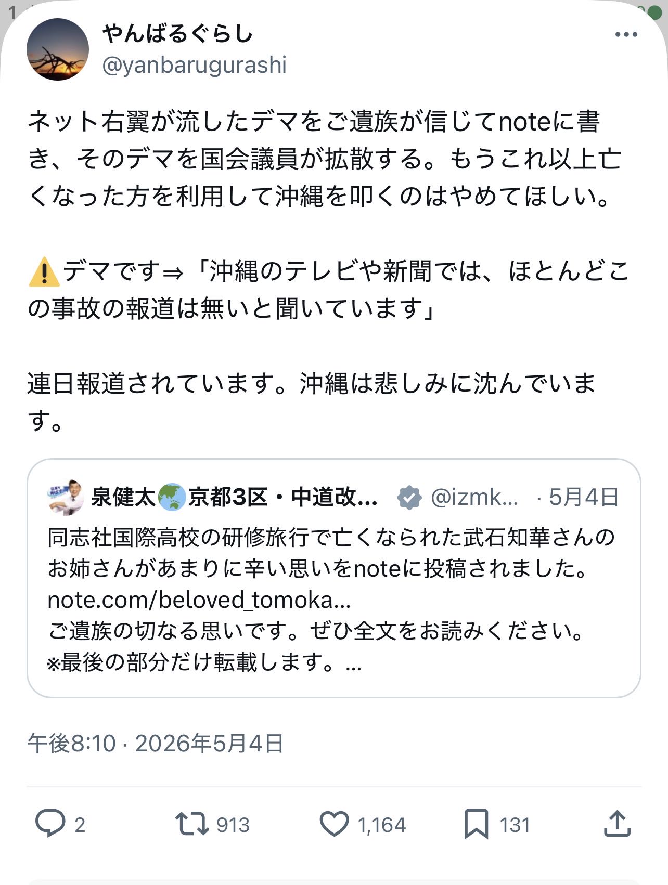Tap the repost arrows icon
The width and height of the screenshot is (668, 885).
(x=191, y=824)
